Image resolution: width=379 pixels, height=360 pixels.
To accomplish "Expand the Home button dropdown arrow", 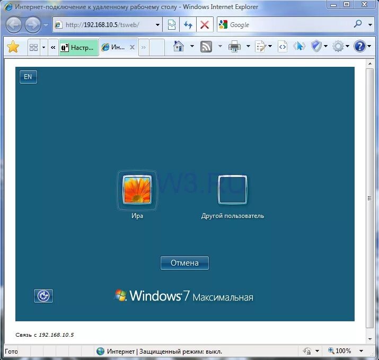I will tap(192, 46).
